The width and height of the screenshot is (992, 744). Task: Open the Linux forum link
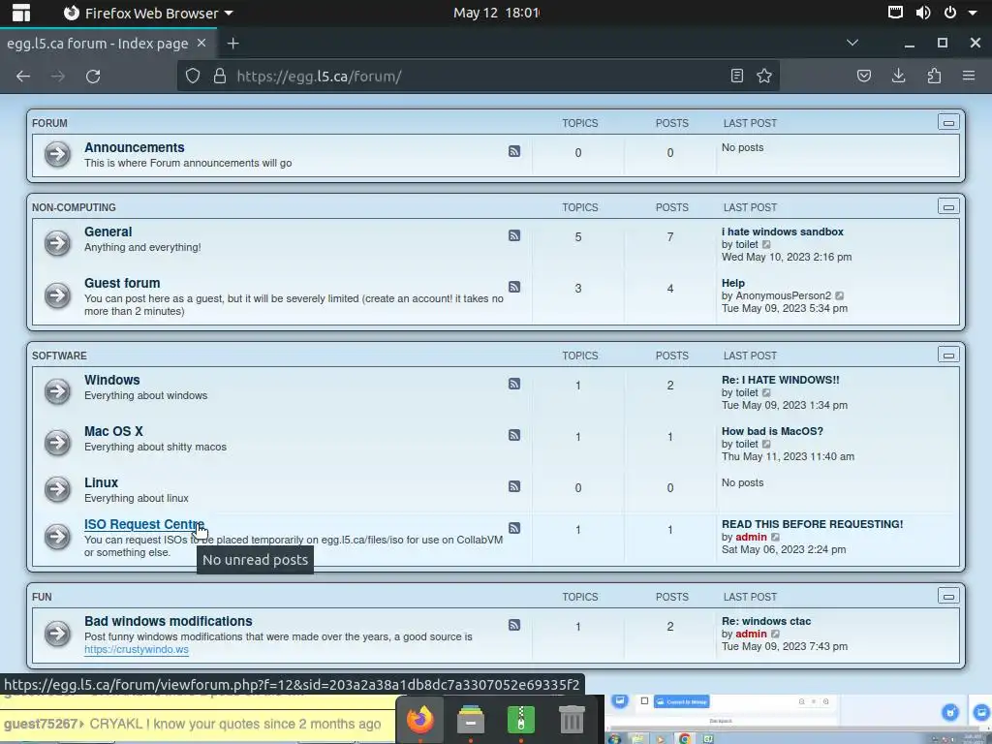[101, 482]
